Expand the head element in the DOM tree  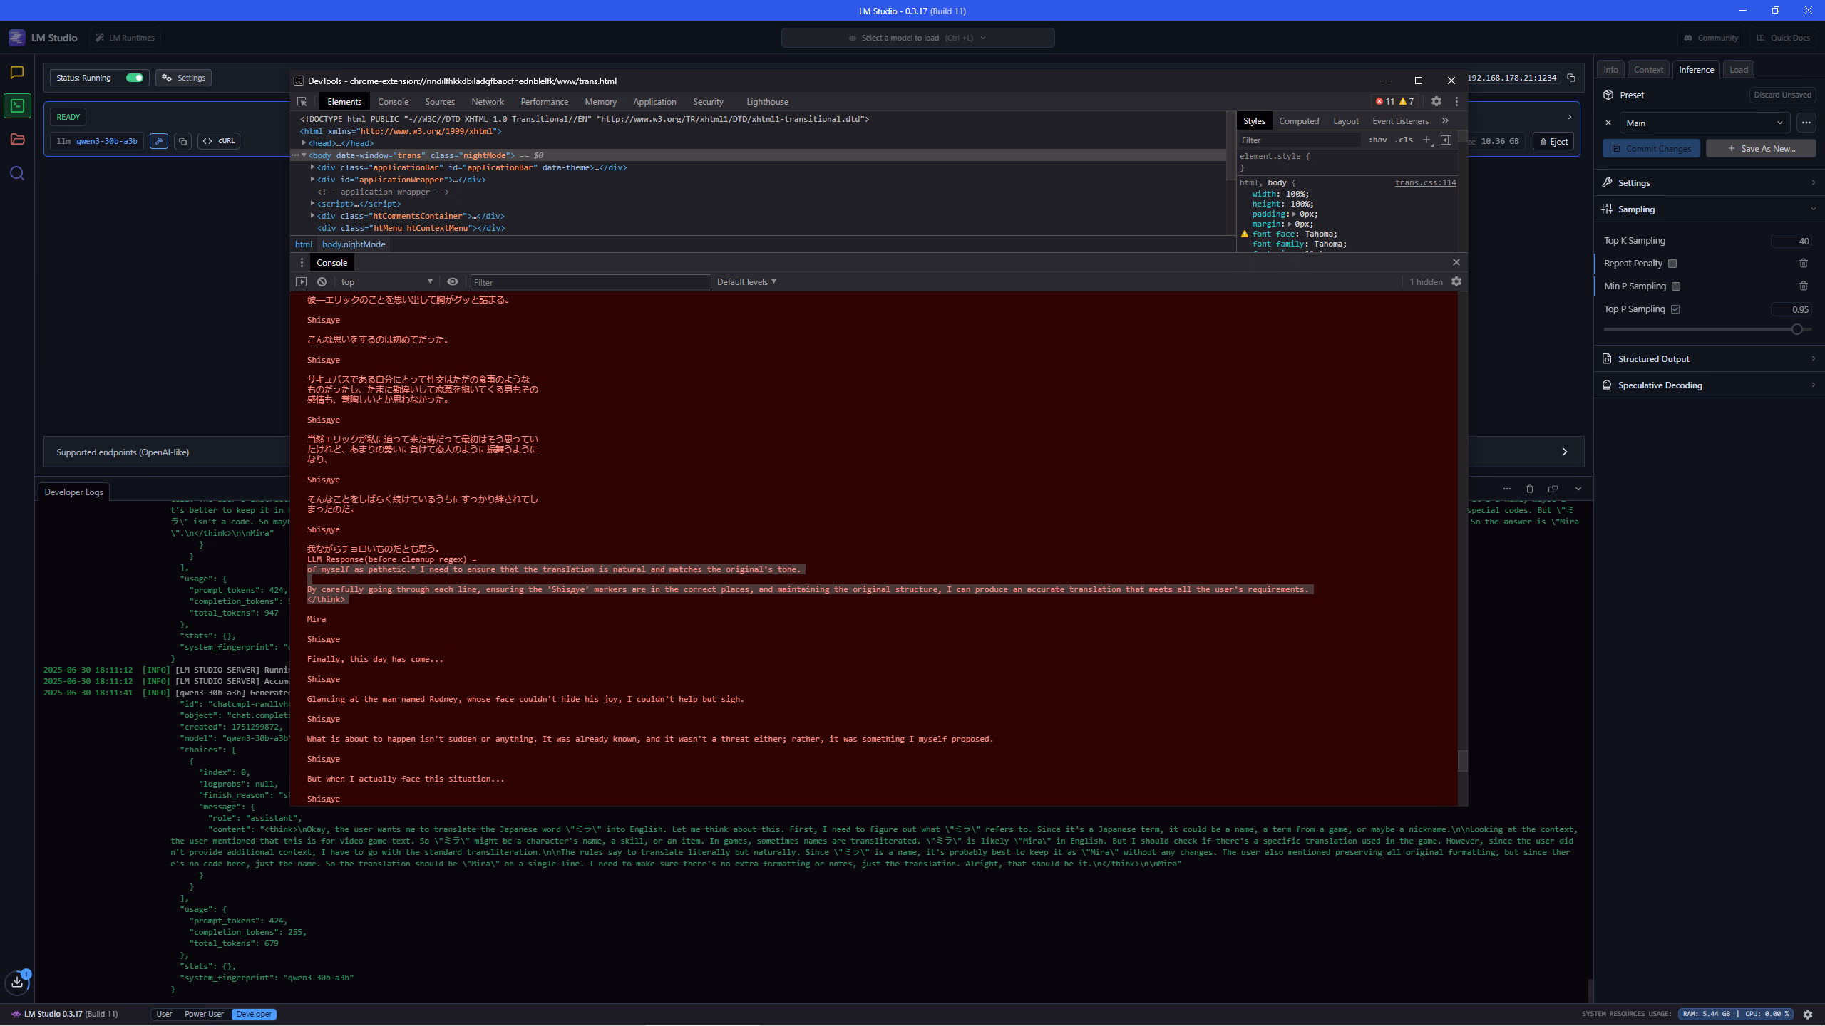304,143
